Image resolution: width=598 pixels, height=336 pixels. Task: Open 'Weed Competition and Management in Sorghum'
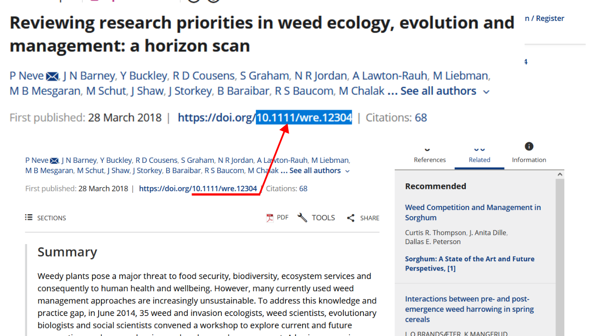point(473,212)
